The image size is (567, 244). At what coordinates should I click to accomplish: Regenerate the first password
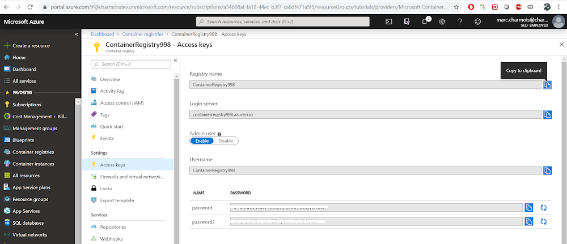(543, 208)
